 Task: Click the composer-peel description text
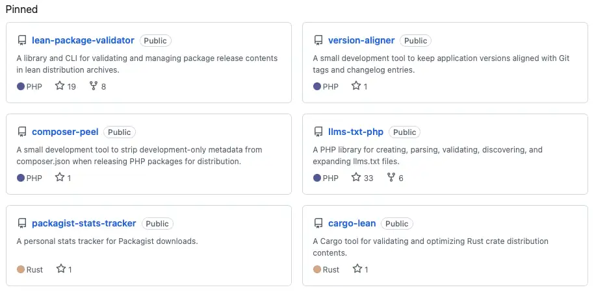pyautogui.click(x=140, y=156)
